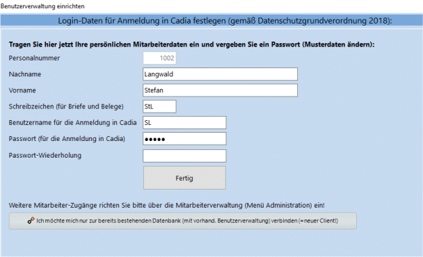Connect to existing Datenbank as new client

[x=183, y=221]
